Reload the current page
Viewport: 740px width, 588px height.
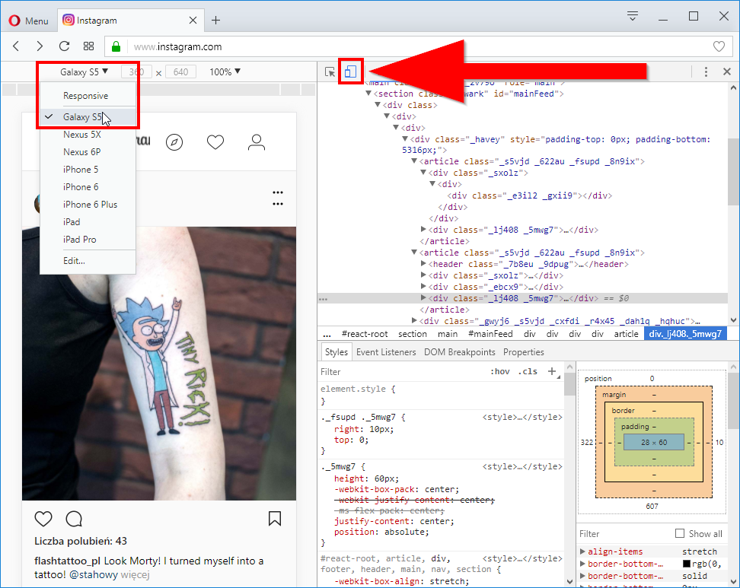(x=64, y=46)
